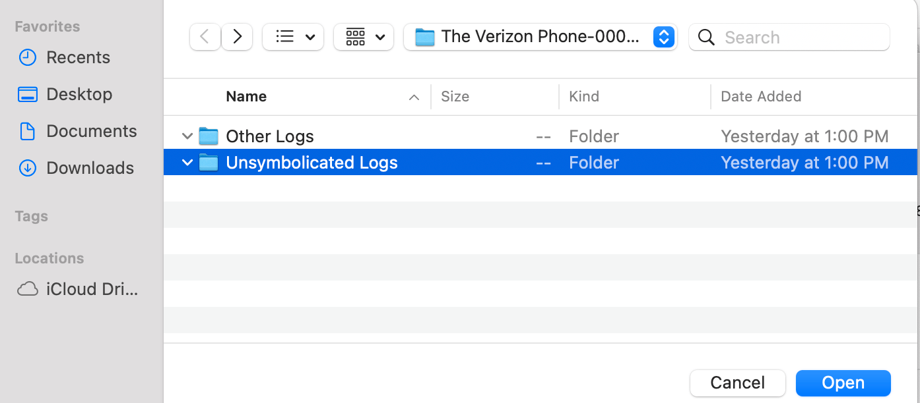Toggle the Name column sort direction
The height and width of the screenshot is (403, 920).
[x=246, y=96]
